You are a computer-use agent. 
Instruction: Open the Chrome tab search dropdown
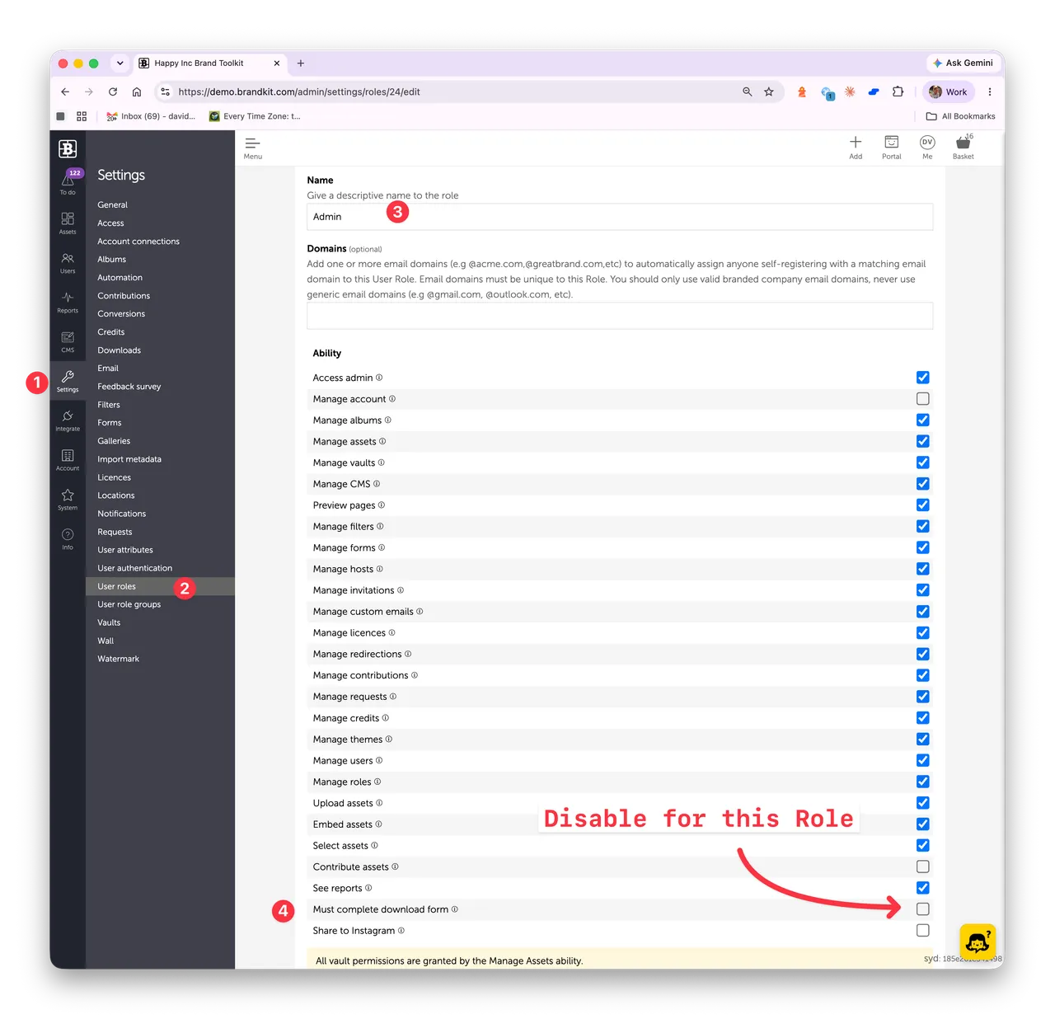click(120, 63)
